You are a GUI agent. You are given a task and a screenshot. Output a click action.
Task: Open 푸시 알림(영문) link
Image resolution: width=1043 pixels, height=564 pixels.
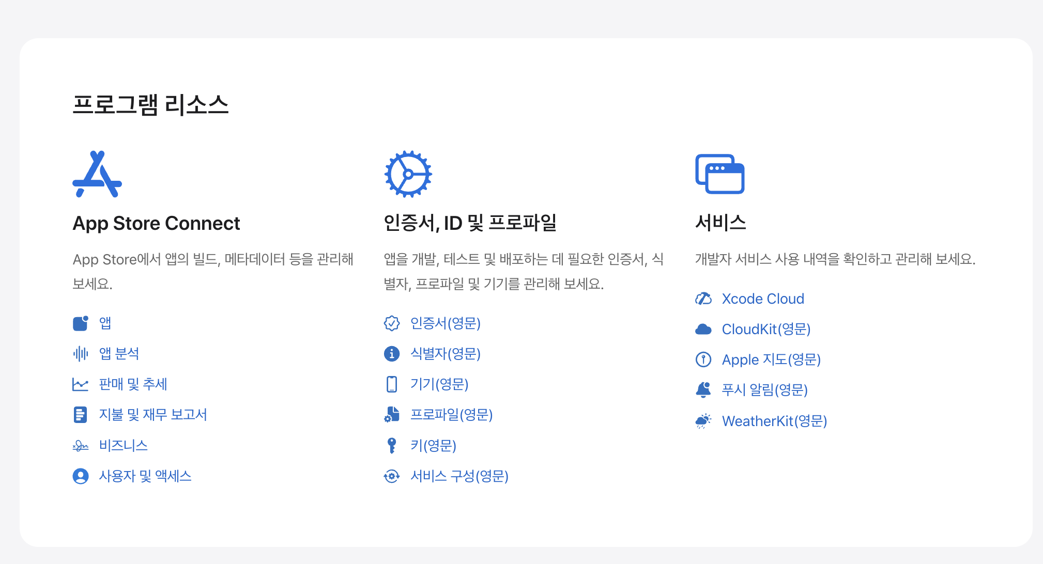[765, 390]
